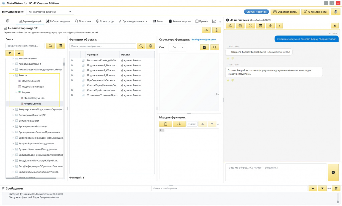Click the clipboard copy icon in module panel
Viewport: 342px width, 206px height.
coord(165,124)
